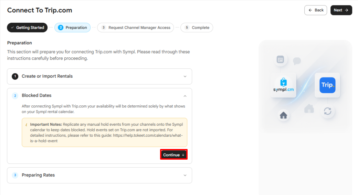
Task: Select the Preparation step
Action: [72, 27]
